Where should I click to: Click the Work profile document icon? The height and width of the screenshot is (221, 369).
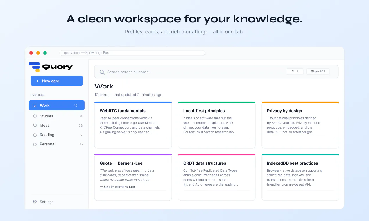pyautogui.click(x=35, y=106)
